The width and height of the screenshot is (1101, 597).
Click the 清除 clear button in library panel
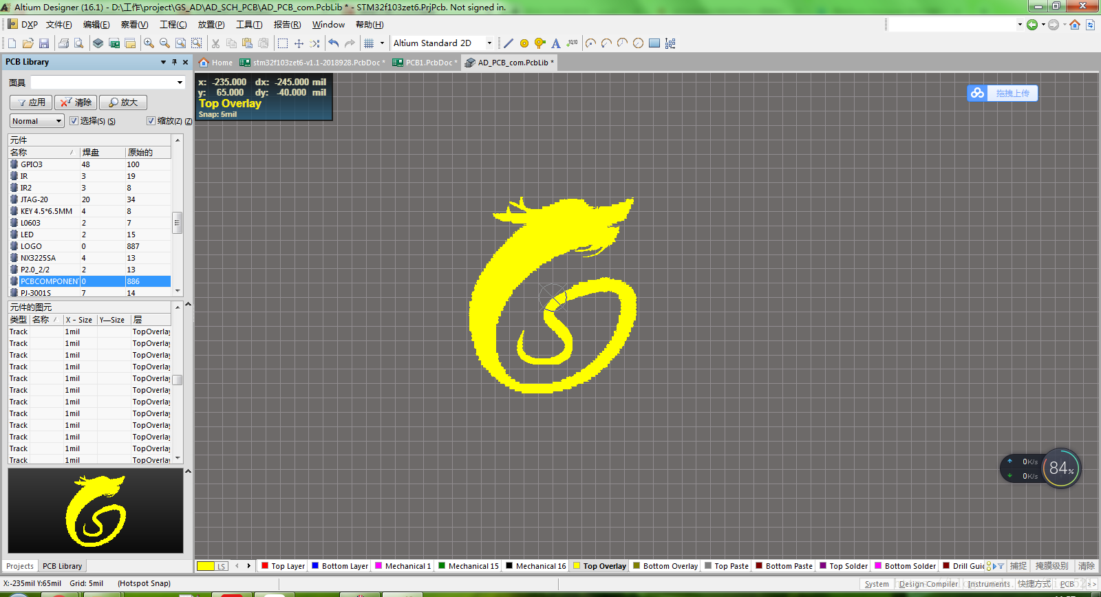[76, 102]
